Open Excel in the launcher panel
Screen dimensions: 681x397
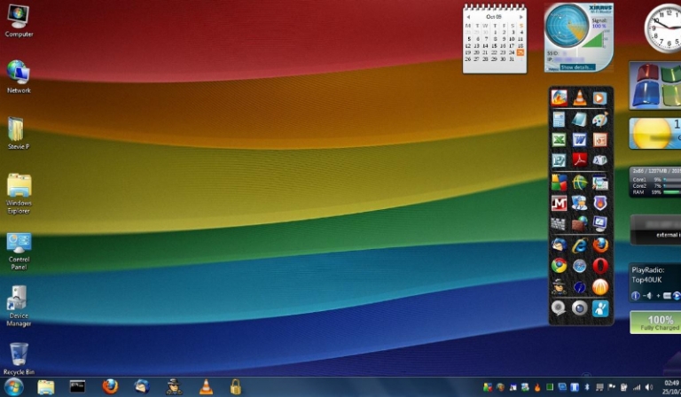[x=559, y=140]
